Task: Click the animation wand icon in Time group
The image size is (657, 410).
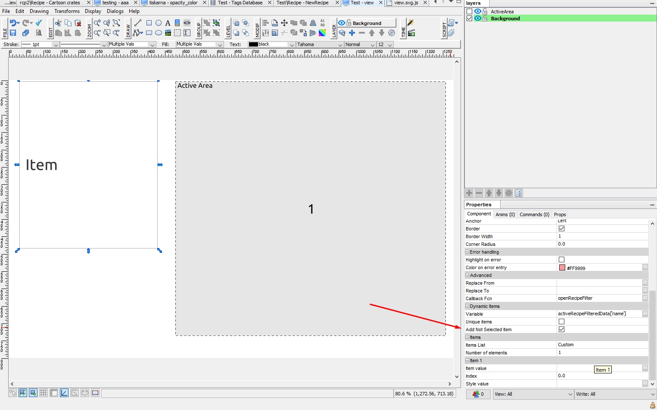Action: (411, 23)
